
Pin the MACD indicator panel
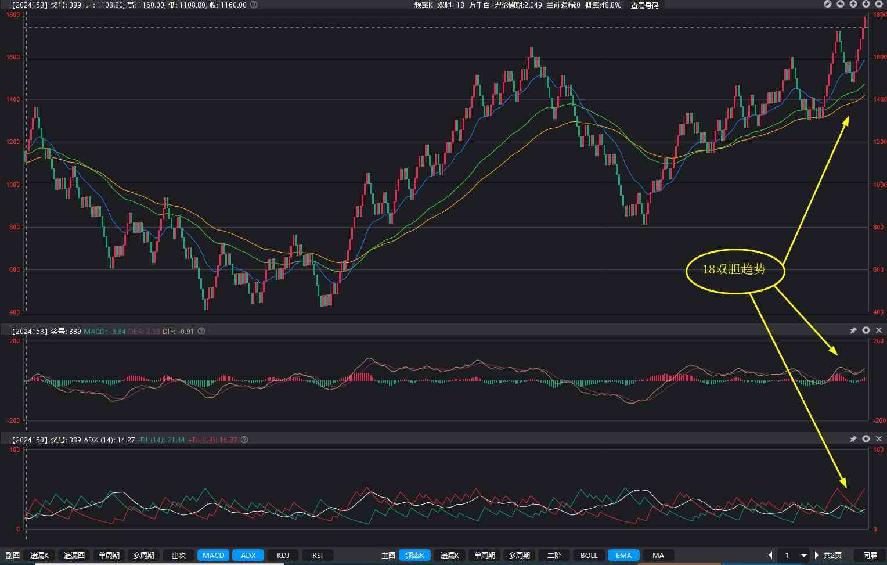click(x=853, y=330)
